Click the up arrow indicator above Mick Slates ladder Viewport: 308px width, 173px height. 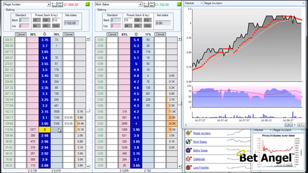[x=136, y=35]
